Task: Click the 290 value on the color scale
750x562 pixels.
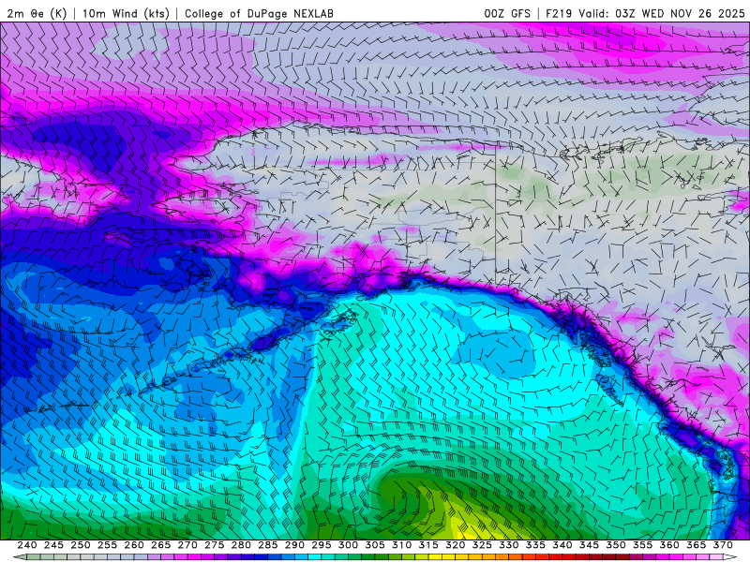Action: click(x=294, y=545)
